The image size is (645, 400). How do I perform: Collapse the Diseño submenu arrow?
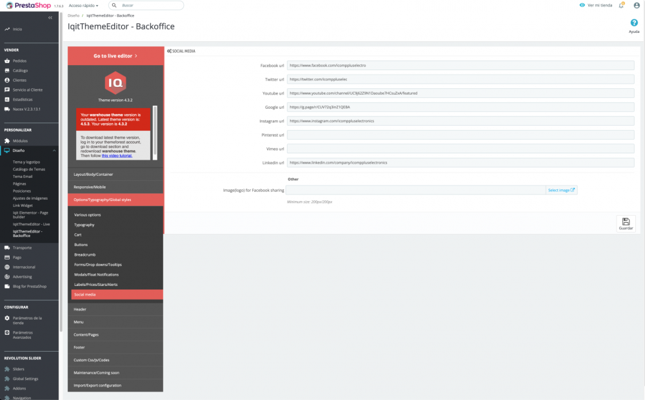coord(54,151)
